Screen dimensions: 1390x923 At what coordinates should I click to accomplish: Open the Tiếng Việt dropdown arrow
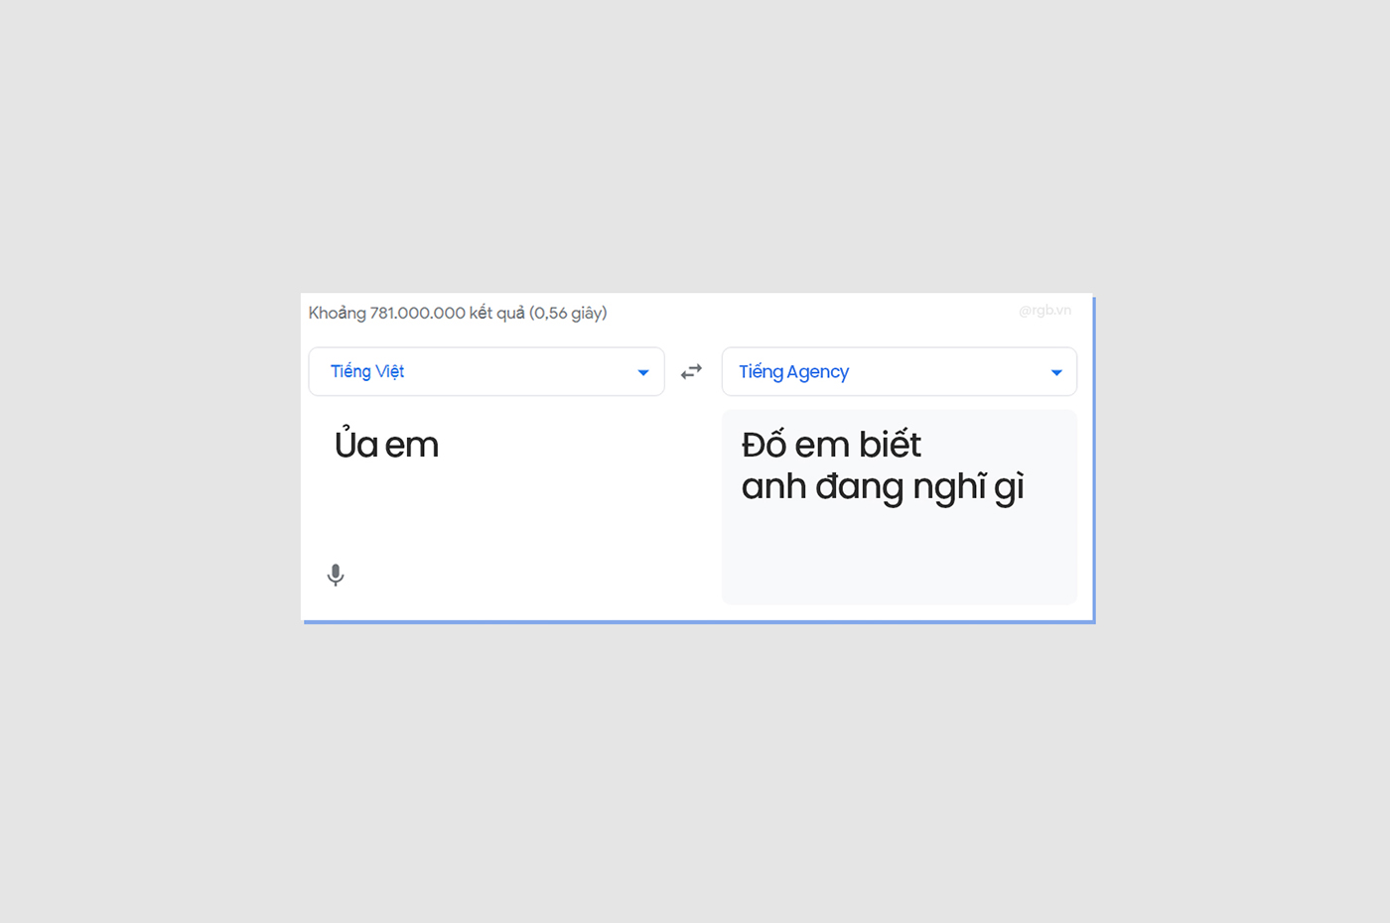(x=642, y=372)
